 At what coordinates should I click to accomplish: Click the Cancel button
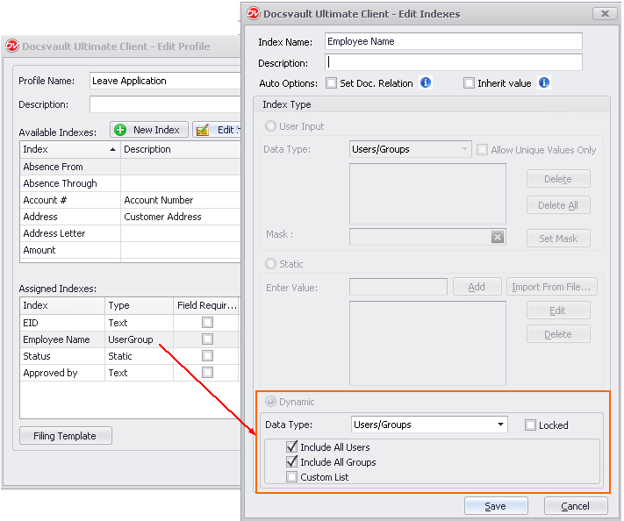pos(576,506)
